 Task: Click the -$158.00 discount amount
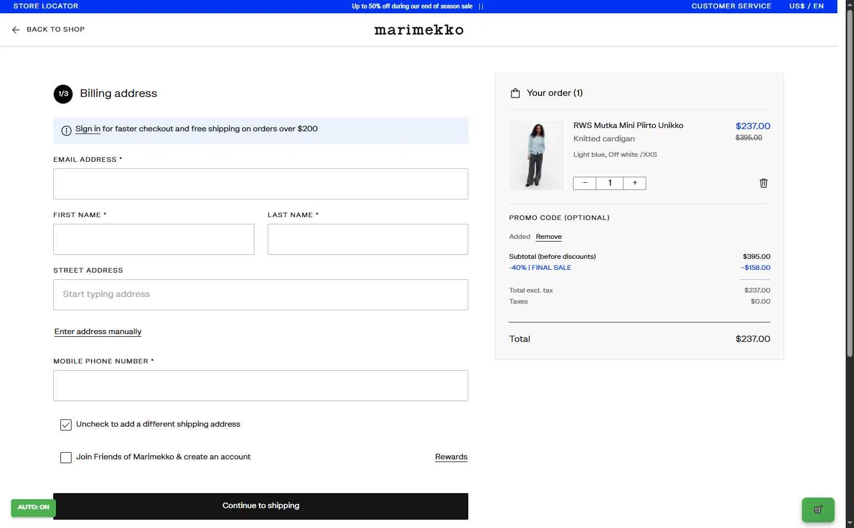click(x=755, y=268)
